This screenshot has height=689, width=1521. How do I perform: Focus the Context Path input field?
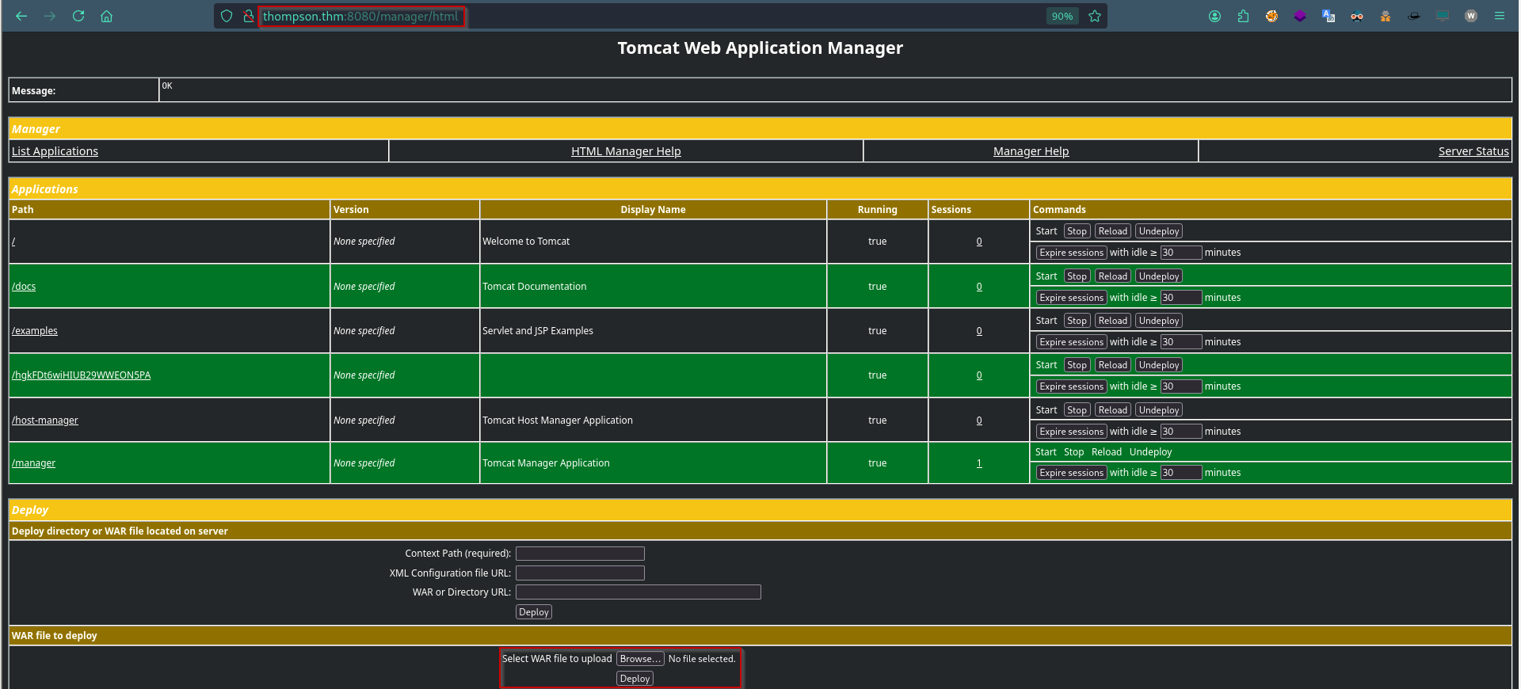580,554
